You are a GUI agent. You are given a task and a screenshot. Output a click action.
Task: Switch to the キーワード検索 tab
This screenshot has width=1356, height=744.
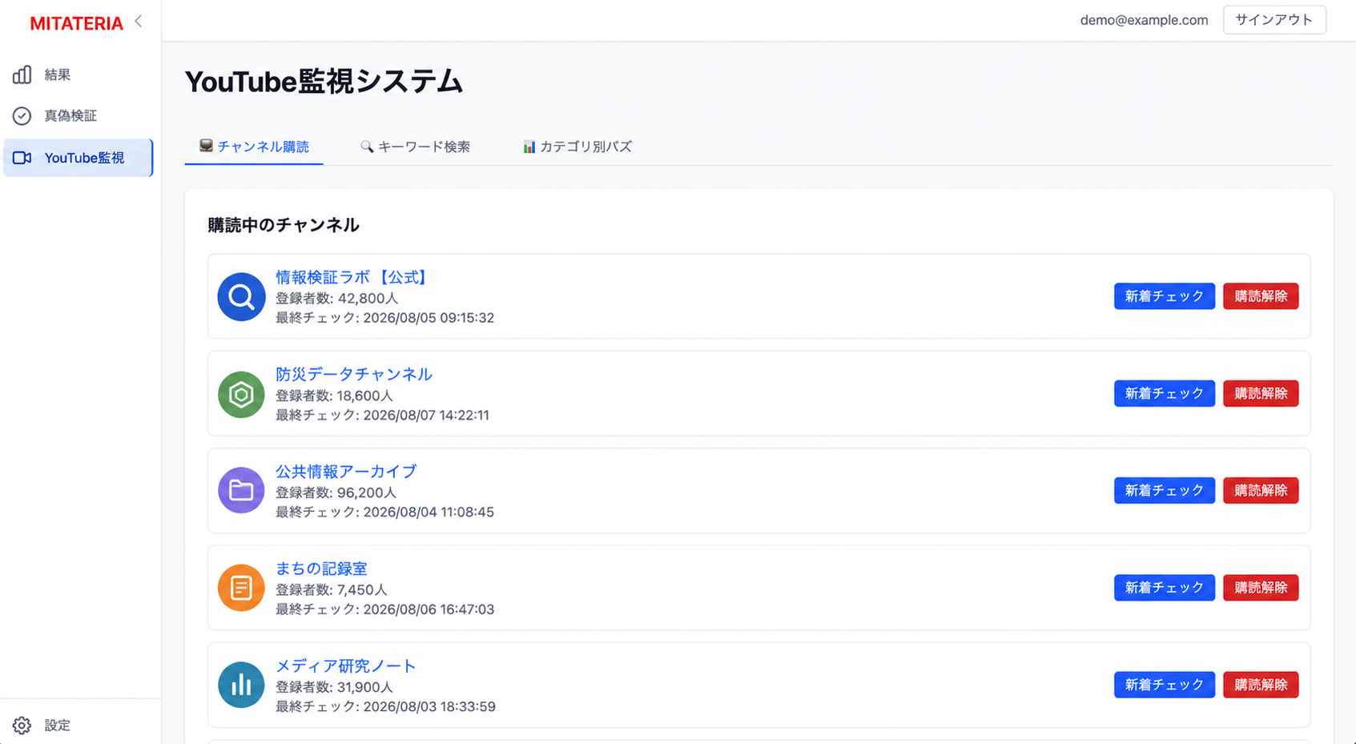(x=415, y=147)
